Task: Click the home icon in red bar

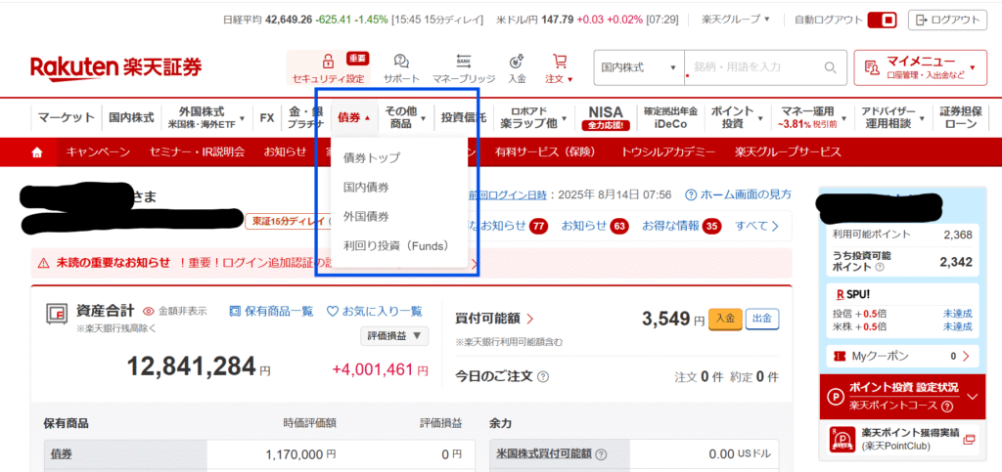Action: coord(38,152)
